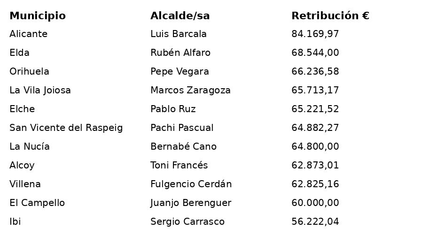Click the Alcoy municipality cell
This screenshot has width=423, height=244.
[x=22, y=166]
